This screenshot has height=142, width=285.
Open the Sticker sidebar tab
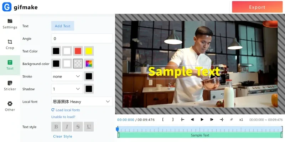coord(10,86)
